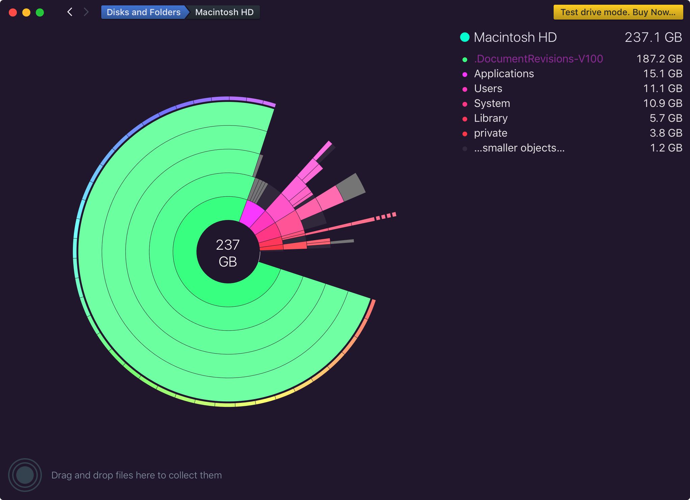Viewport: 690px width, 500px height.
Task: Click the 187.2 GB size value
Action: click(x=659, y=59)
